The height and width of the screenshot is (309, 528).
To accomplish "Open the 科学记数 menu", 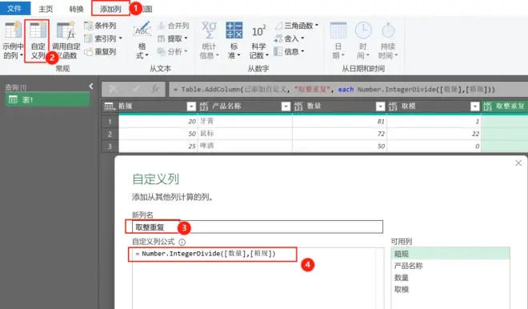I will click(x=258, y=40).
